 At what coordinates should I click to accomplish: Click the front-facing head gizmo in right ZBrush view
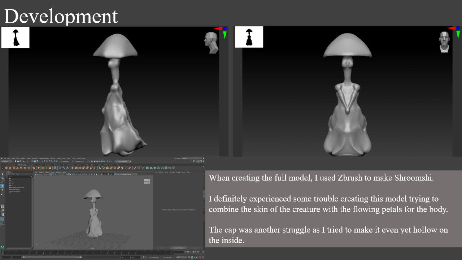(x=444, y=42)
